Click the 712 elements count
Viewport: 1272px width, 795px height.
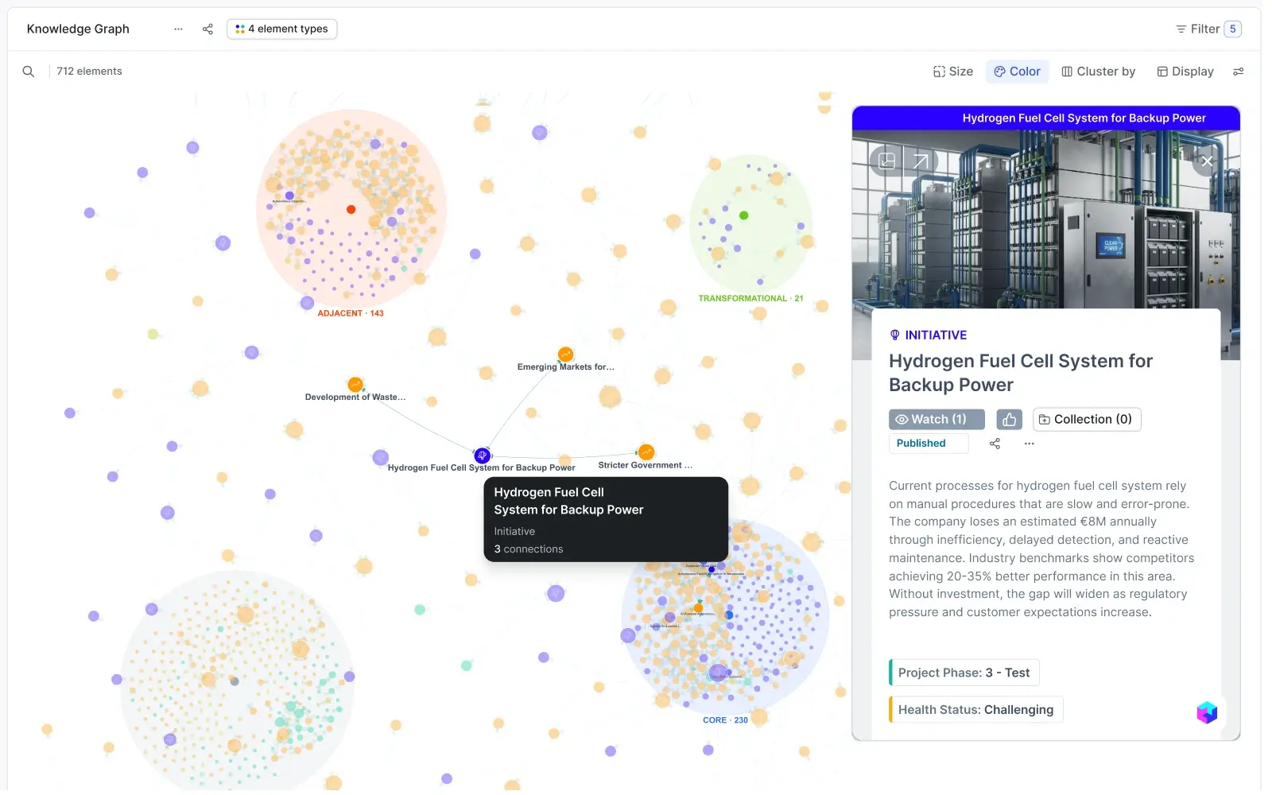(89, 72)
